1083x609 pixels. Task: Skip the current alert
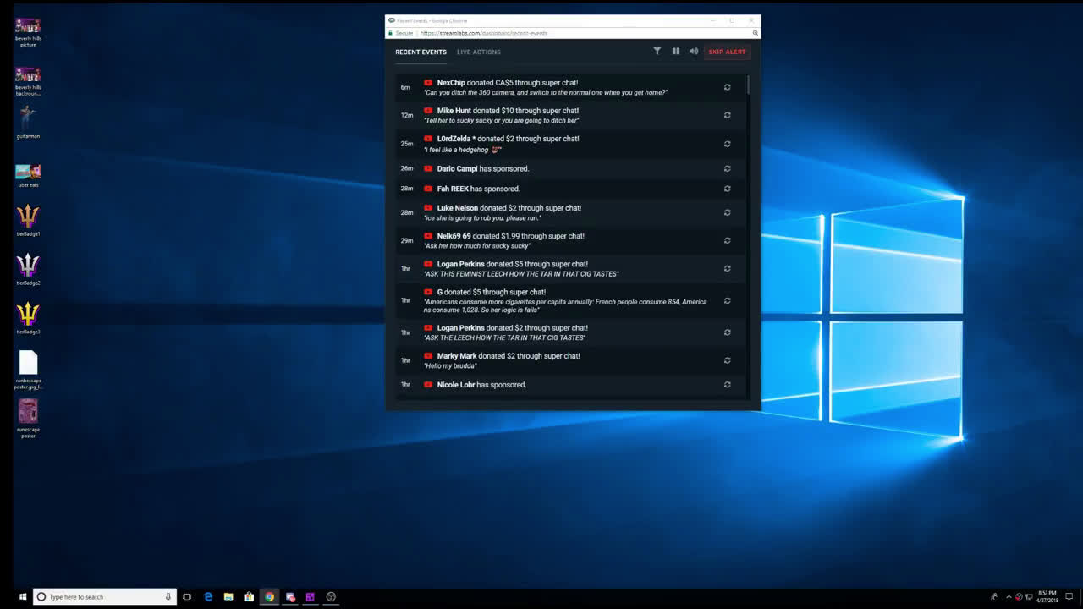[x=727, y=52]
